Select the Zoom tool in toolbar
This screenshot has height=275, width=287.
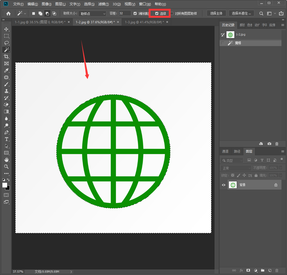[6, 167]
